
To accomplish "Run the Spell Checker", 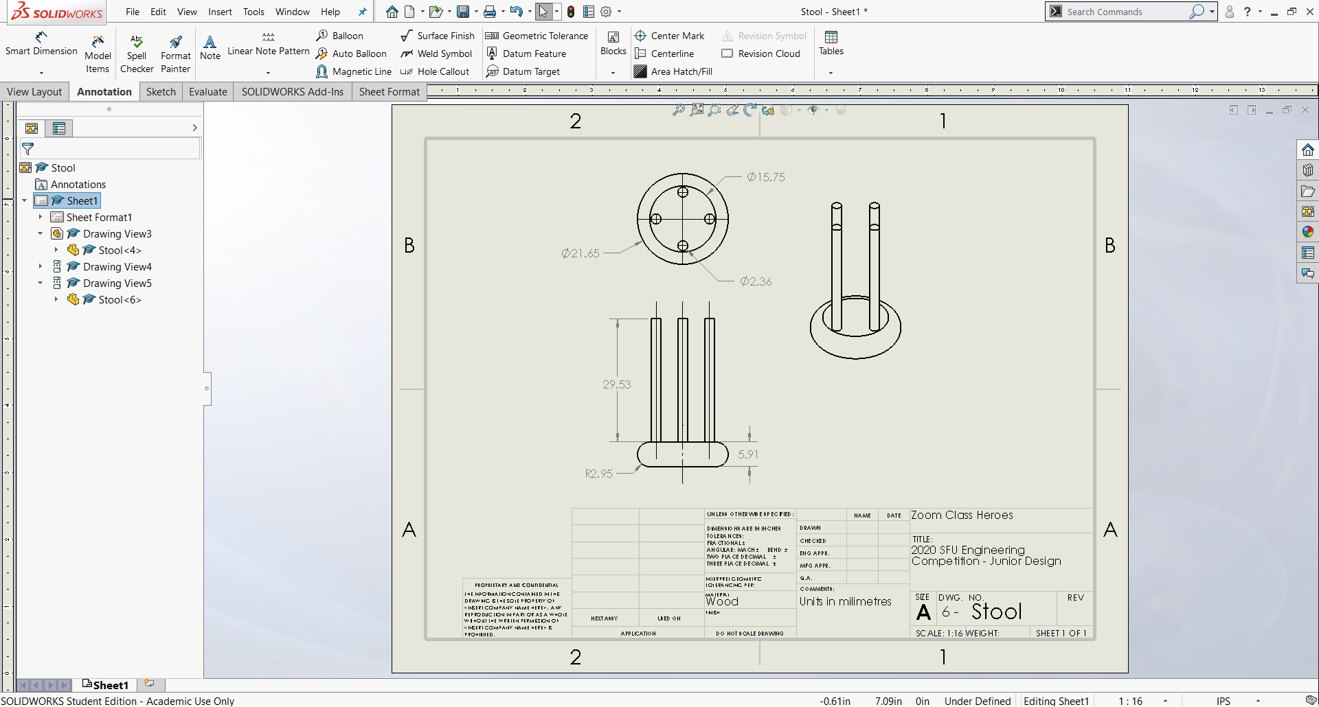I will [x=137, y=54].
